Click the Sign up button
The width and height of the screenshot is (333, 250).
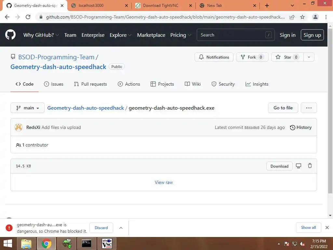tap(312, 35)
